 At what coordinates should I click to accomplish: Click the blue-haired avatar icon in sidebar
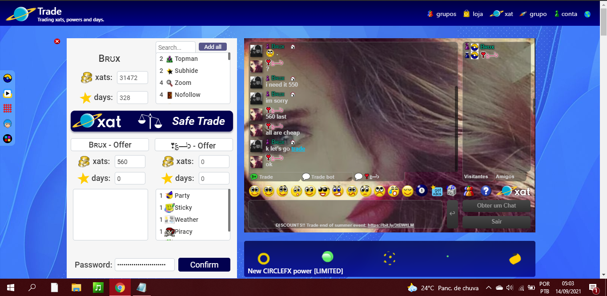click(8, 124)
